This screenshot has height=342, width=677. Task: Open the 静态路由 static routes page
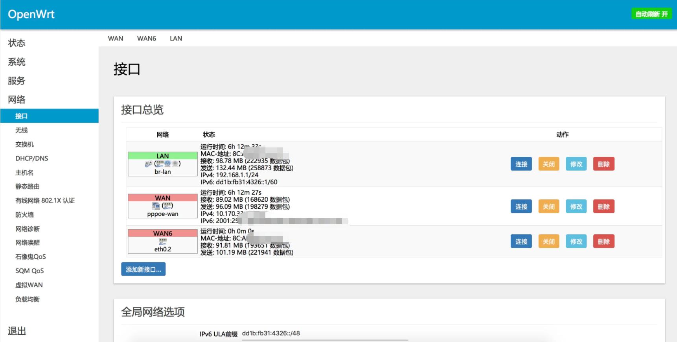28,186
